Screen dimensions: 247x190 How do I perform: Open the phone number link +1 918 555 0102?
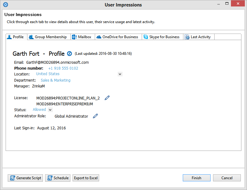click(x=63, y=68)
